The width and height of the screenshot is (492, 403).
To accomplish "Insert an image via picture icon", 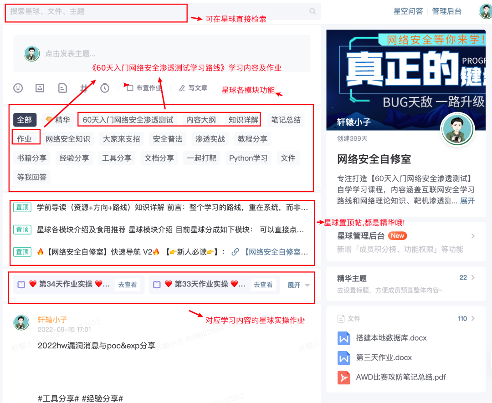I will 40,88.
